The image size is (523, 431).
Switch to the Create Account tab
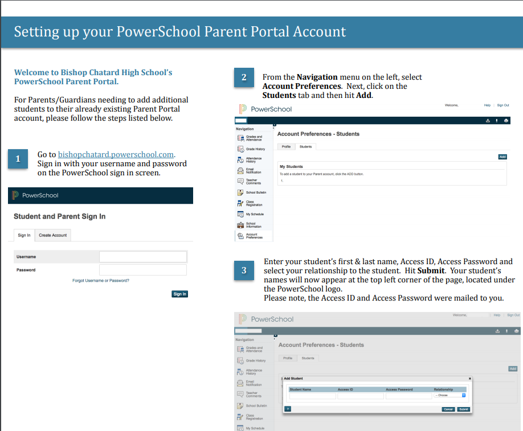coord(52,235)
